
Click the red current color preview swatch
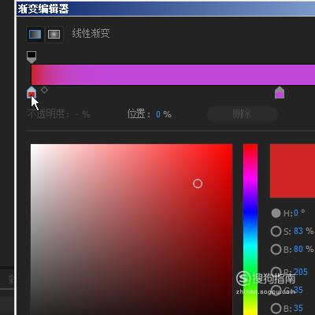pyautogui.click(x=292, y=171)
